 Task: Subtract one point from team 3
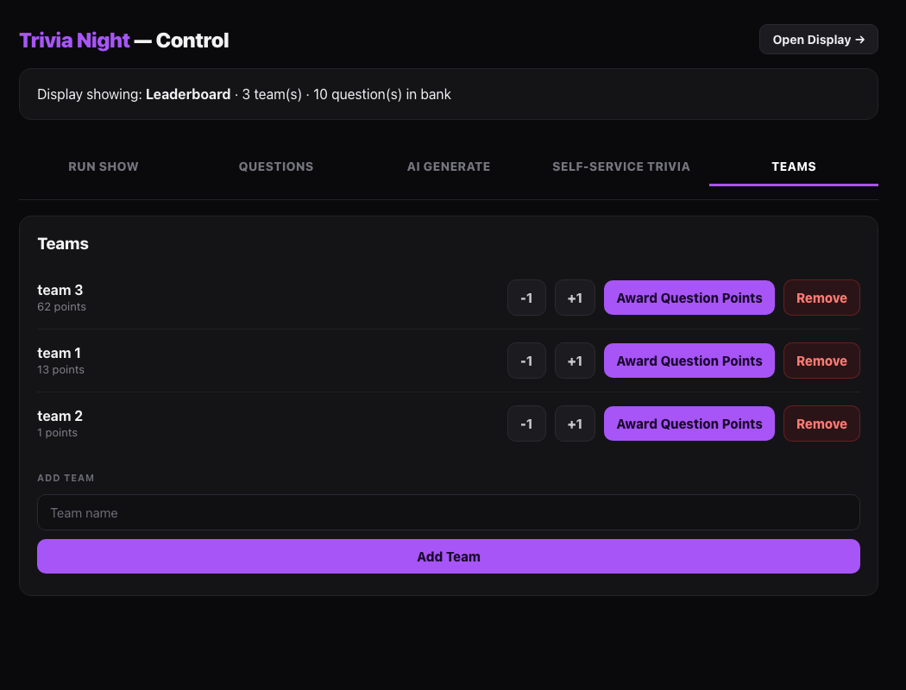coord(526,298)
